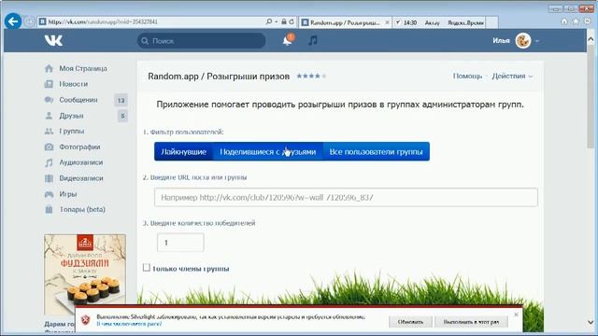Click the vertical scrollbar thumb

click(591, 96)
